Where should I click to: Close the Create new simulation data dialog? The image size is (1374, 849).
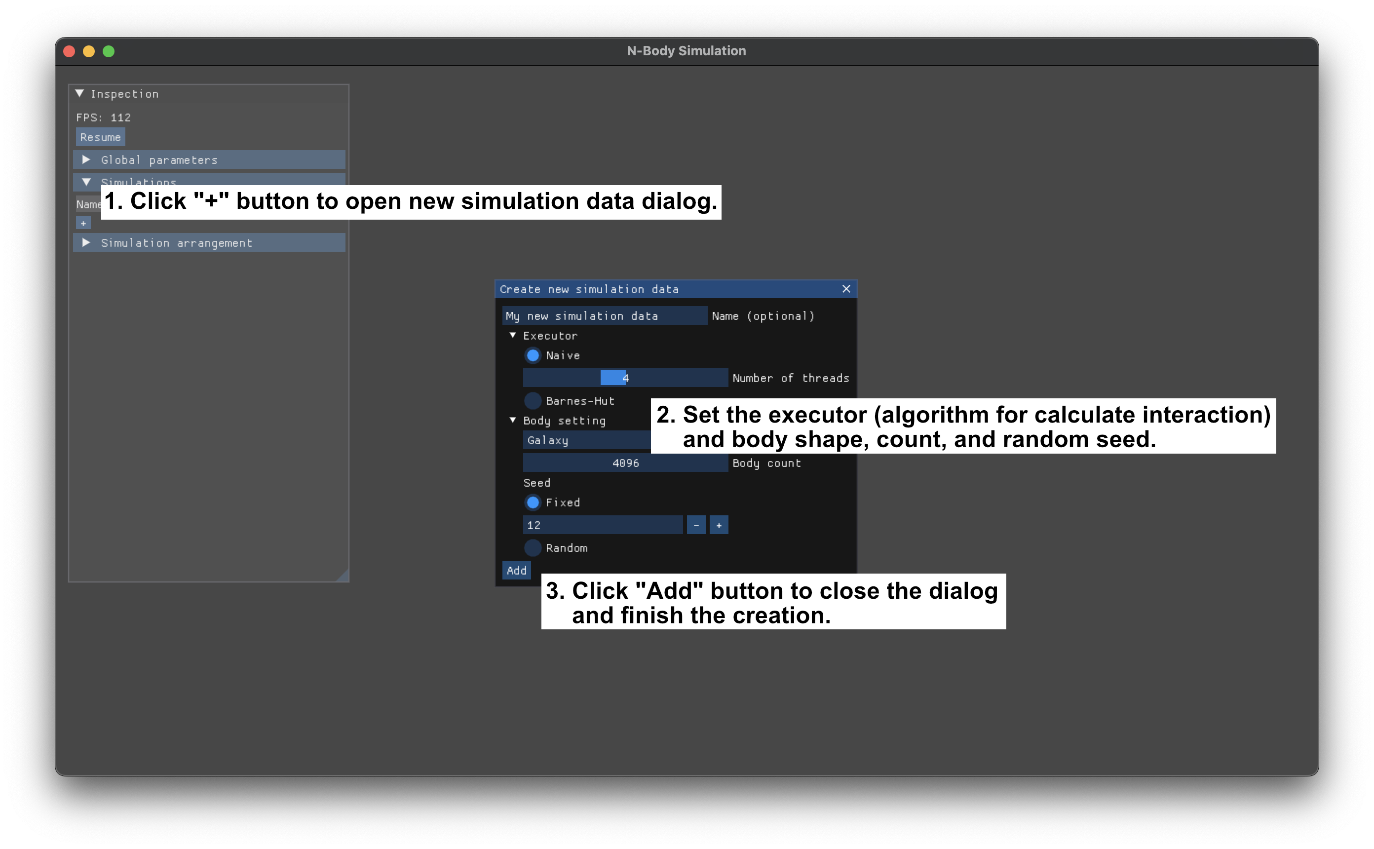point(846,289)
